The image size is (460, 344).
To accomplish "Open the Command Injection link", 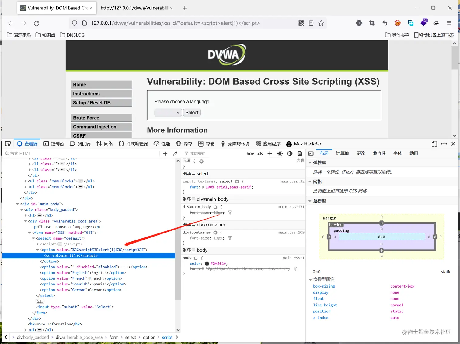I will pyautogui.click(x=102, y=127).
